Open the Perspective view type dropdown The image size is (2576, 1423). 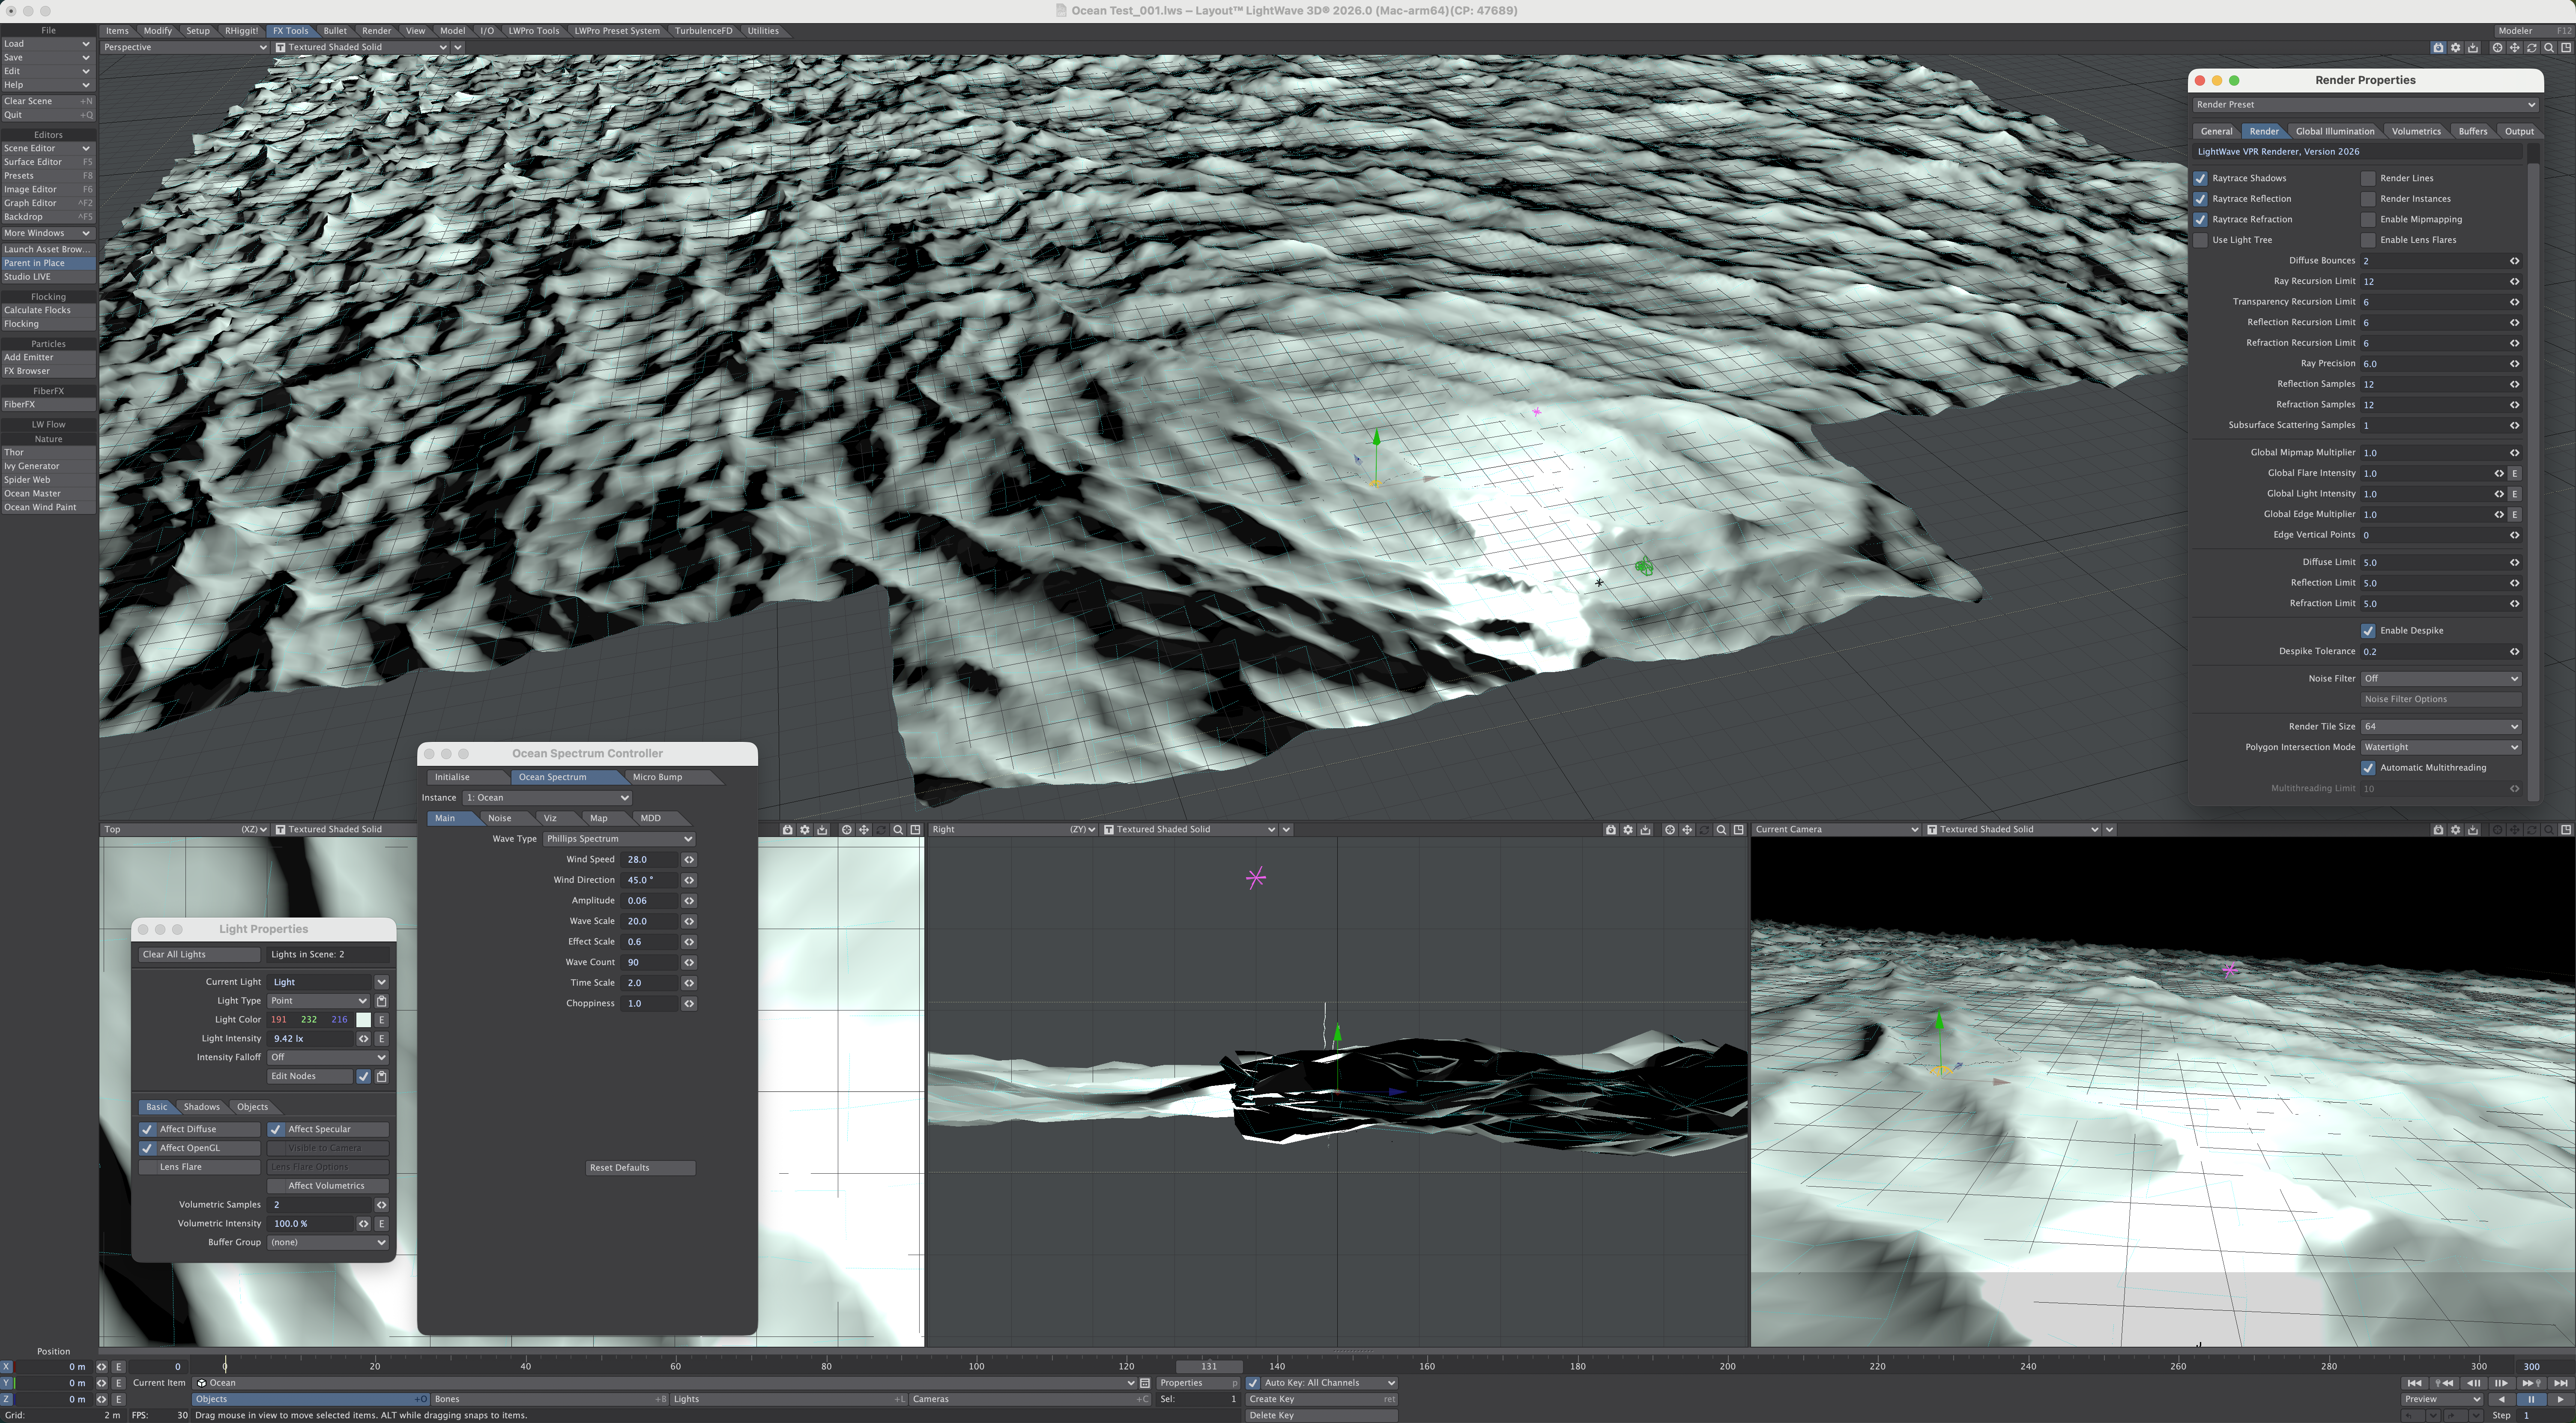pos(184,48)
